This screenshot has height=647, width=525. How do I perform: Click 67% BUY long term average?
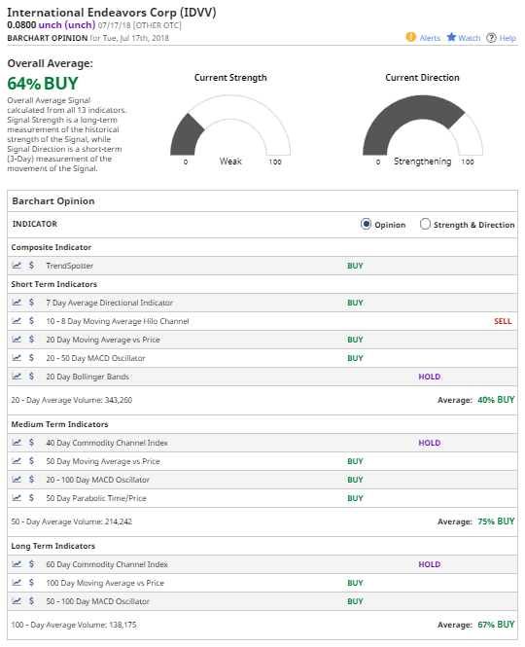pos(496,625)
